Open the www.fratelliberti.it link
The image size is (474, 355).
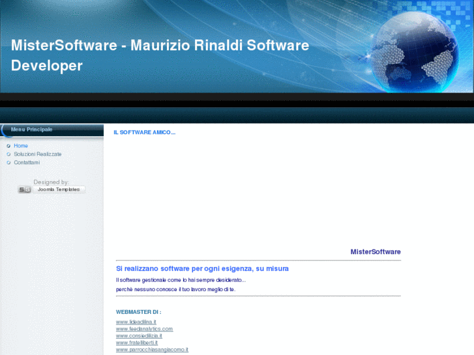point(137,343)
